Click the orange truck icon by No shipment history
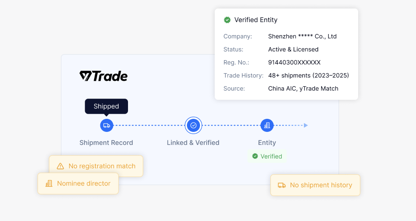 (282, 185)
